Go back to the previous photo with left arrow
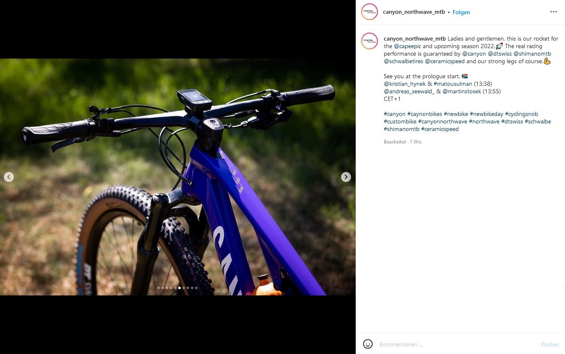Viewport: 565px width, 354px height. click(x=9, y=177)
